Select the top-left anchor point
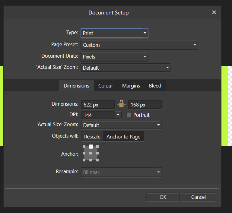 pos(84,147)
